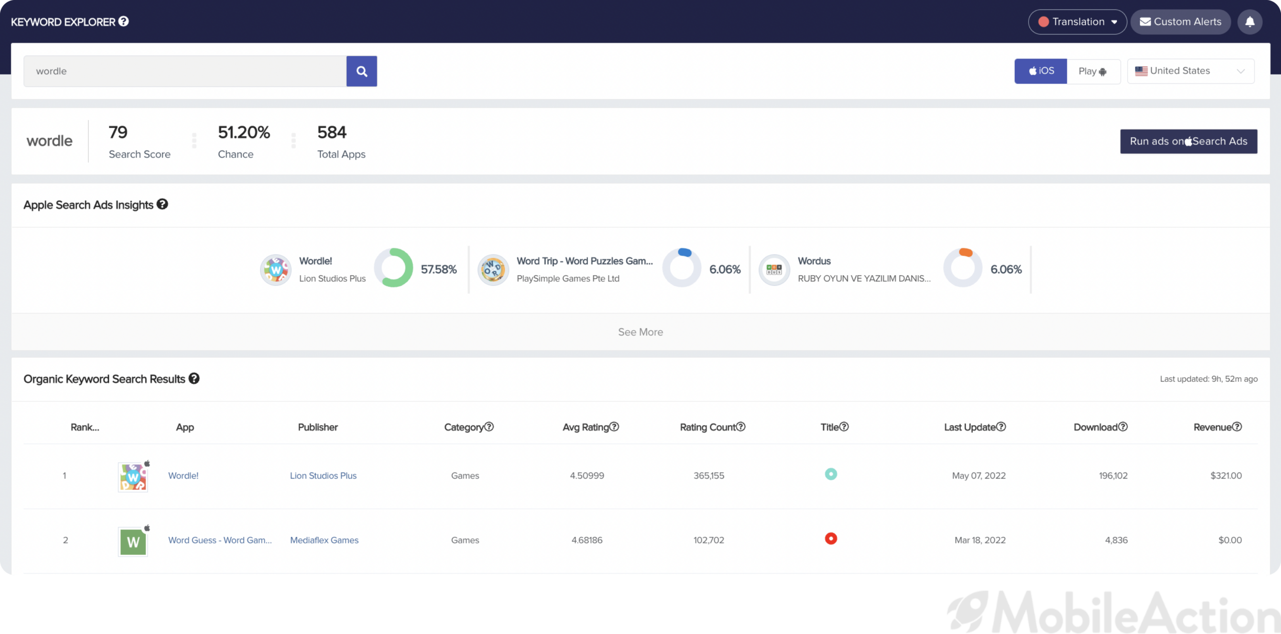
Task: Open Word Guess - Word Gam... app link
Action: 220,540
